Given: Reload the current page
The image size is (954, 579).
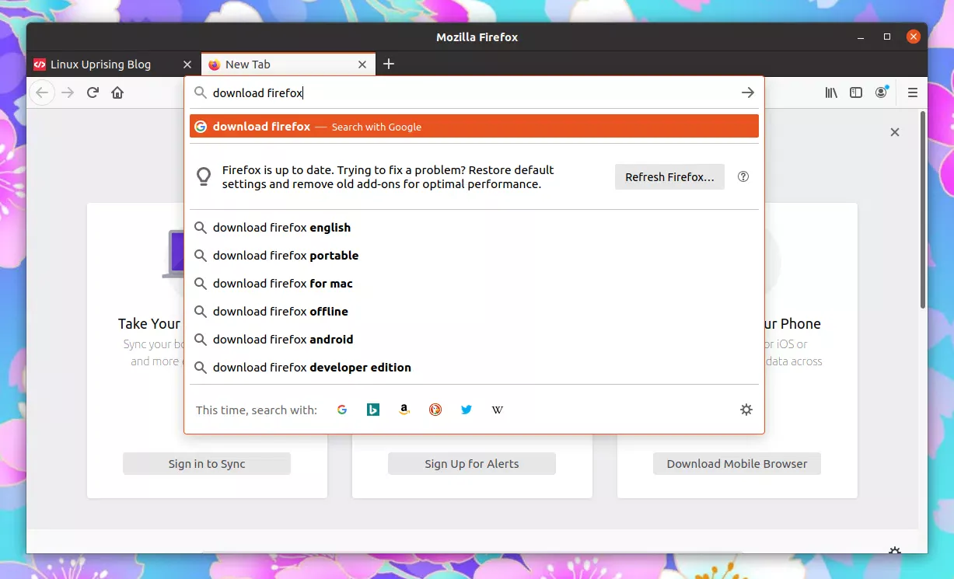Looking at the screenshot, I should pos(93,92).
